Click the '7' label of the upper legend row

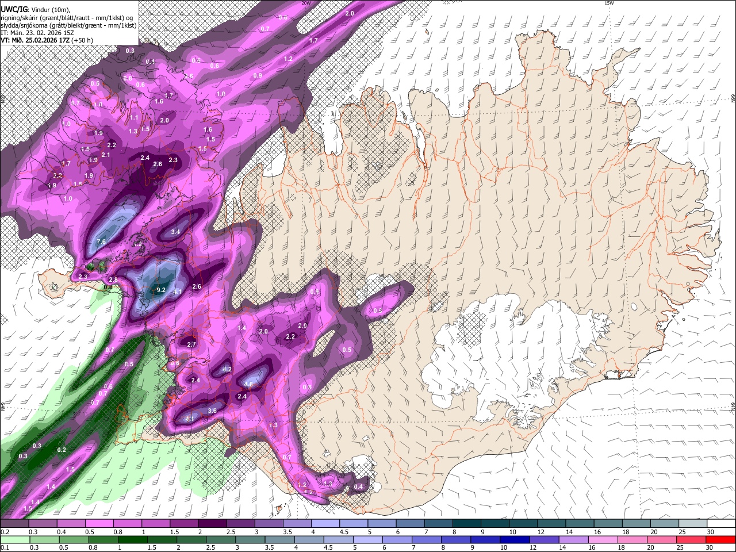tap(426, 532)
